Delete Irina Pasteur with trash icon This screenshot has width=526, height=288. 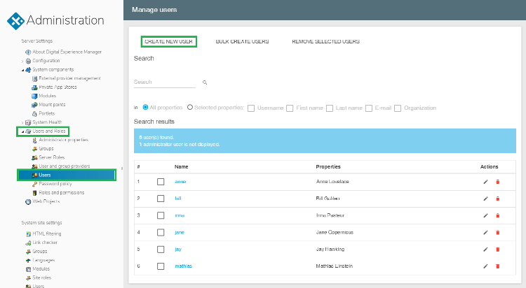pyautogui.click(x=498, y=215)
